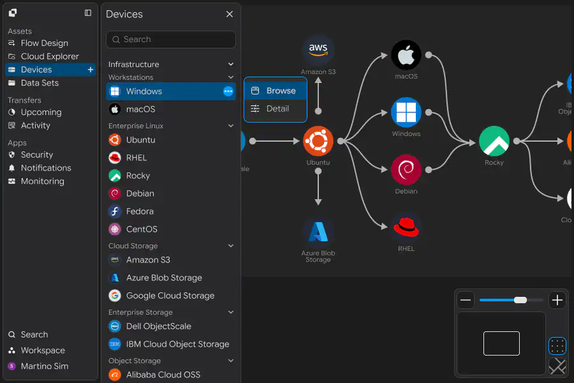This screenshot has height=383, width=574.
Task: Select the Azure Blob Storage canvas node
Action: tap(318, 232)
